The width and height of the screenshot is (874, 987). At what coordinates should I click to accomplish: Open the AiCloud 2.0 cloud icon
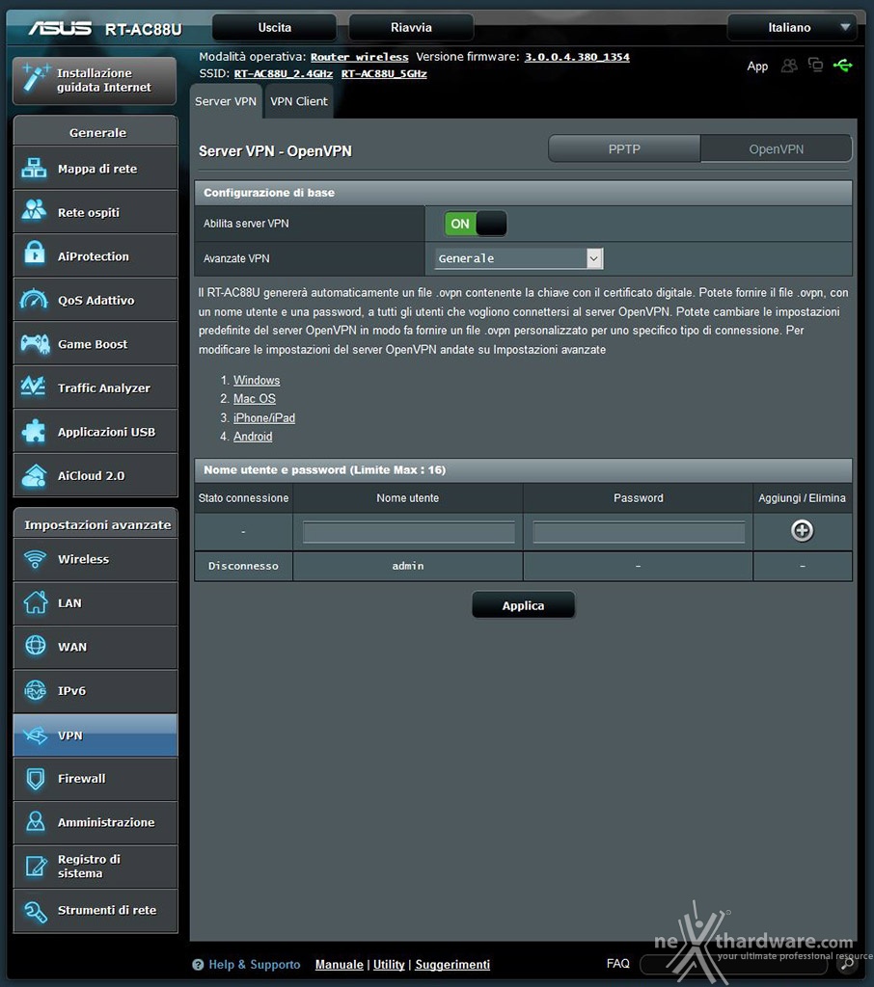[34, 475]
